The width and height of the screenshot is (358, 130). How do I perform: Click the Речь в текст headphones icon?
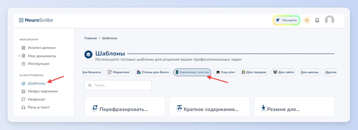23,107
